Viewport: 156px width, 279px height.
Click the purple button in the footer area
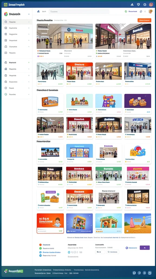pos(145,248)
